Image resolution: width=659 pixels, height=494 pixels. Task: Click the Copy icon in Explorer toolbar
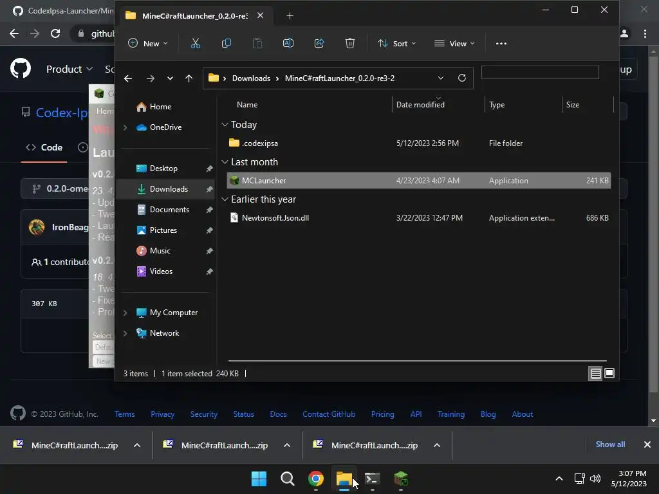226,43
